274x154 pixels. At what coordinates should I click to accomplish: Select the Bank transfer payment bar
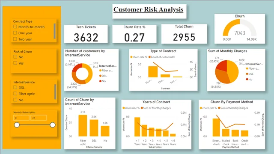(235, 133)
